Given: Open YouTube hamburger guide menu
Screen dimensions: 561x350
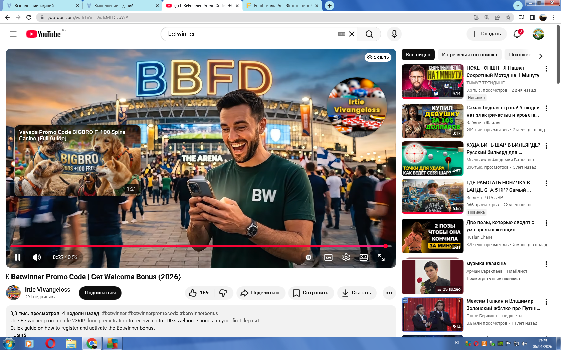Looking at the screenshot, I should [x=13, y=34].
